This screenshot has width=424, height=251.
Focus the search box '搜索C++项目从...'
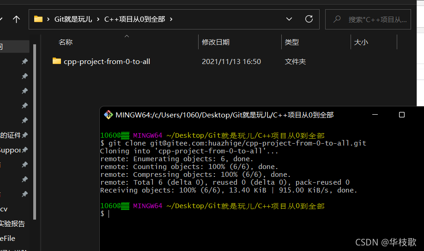[368, 19]
